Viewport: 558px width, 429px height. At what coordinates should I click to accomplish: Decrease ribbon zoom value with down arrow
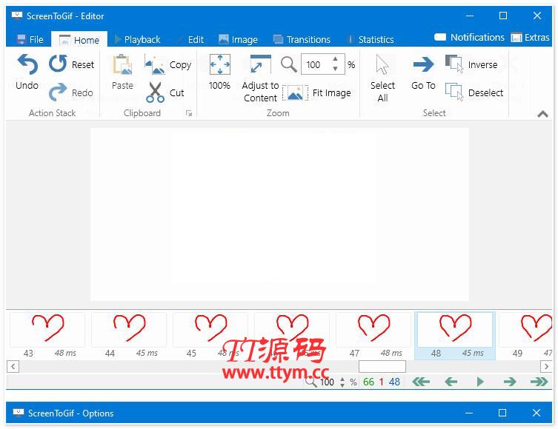[x=335, y=69]
